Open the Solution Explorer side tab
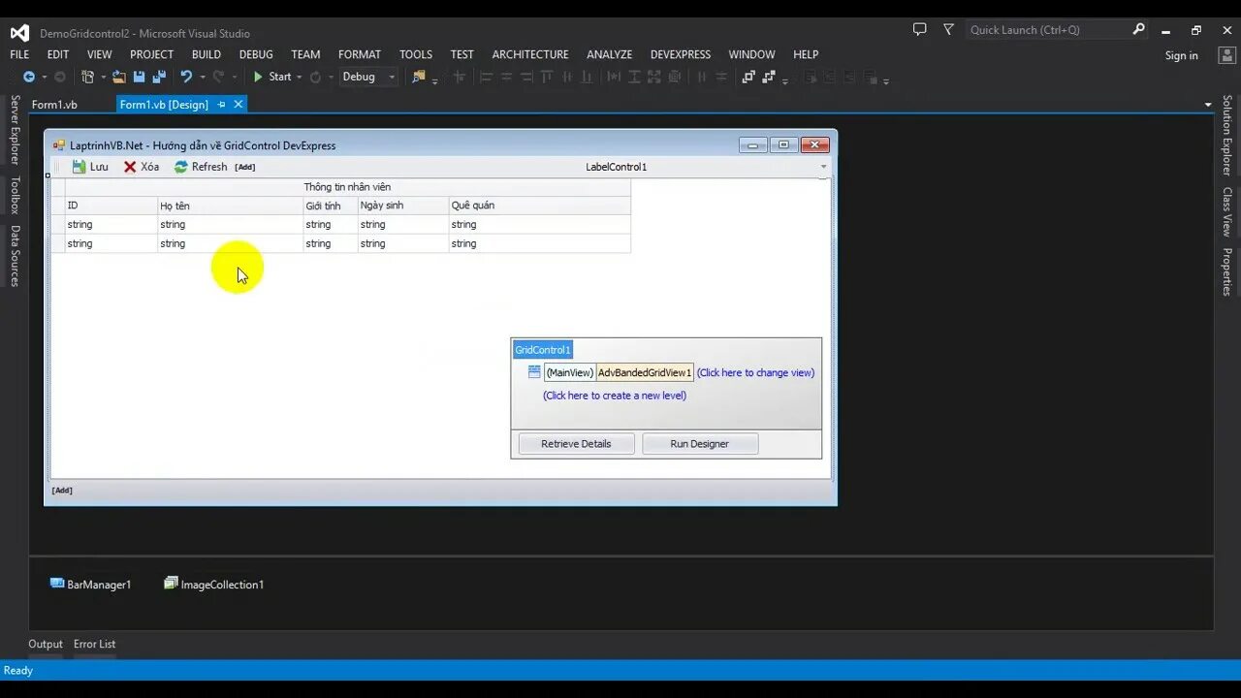 tap(1226, 135)
